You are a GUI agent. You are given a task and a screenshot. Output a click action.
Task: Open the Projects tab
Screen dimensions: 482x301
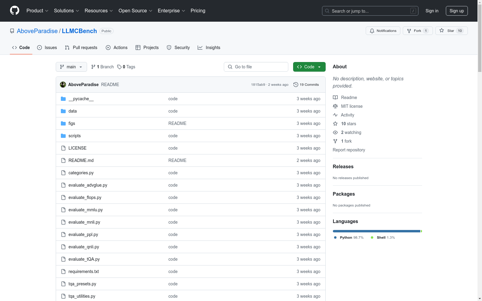click(147, 48)
